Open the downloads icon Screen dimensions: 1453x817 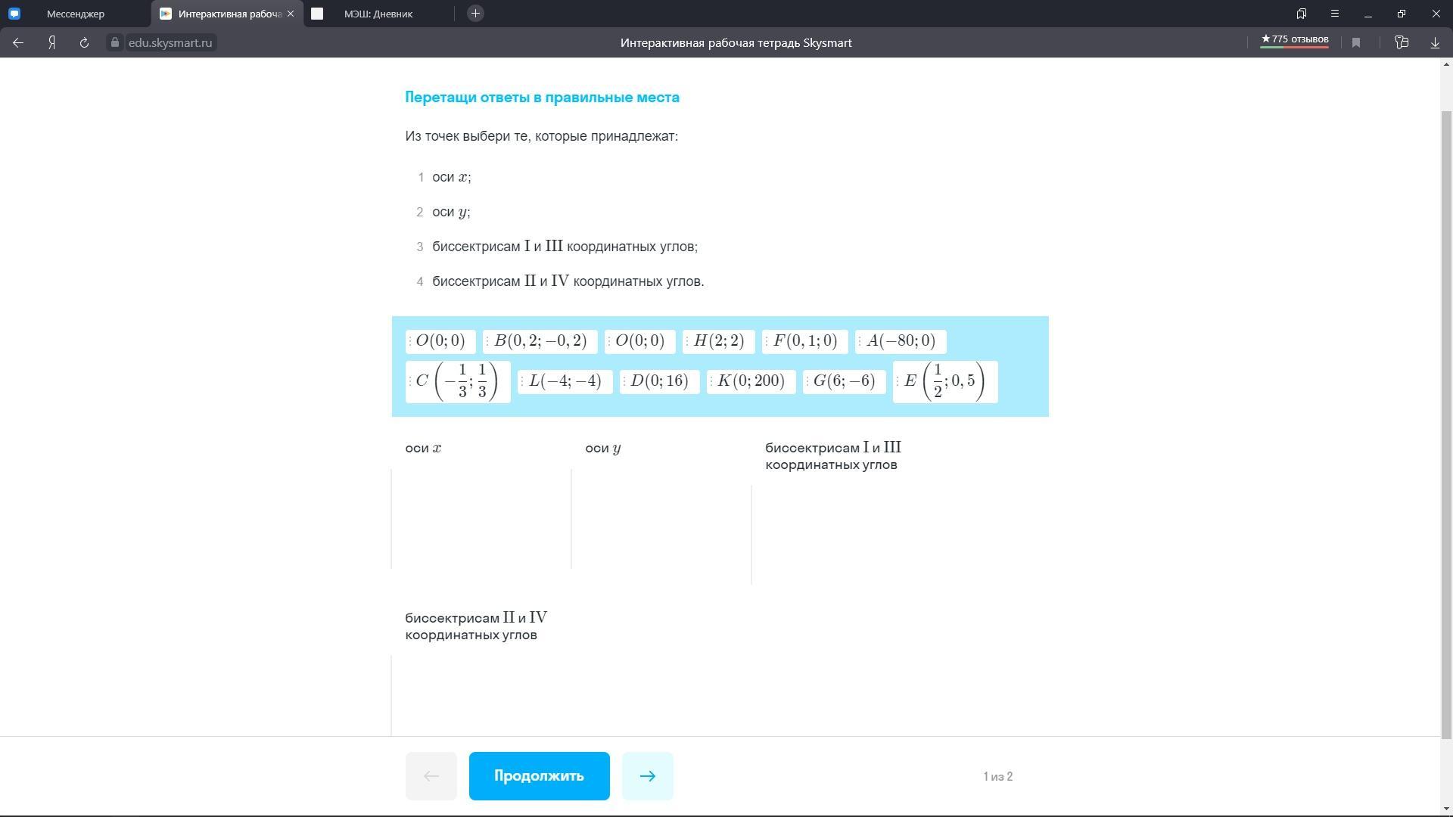(x=1435, y=43)
